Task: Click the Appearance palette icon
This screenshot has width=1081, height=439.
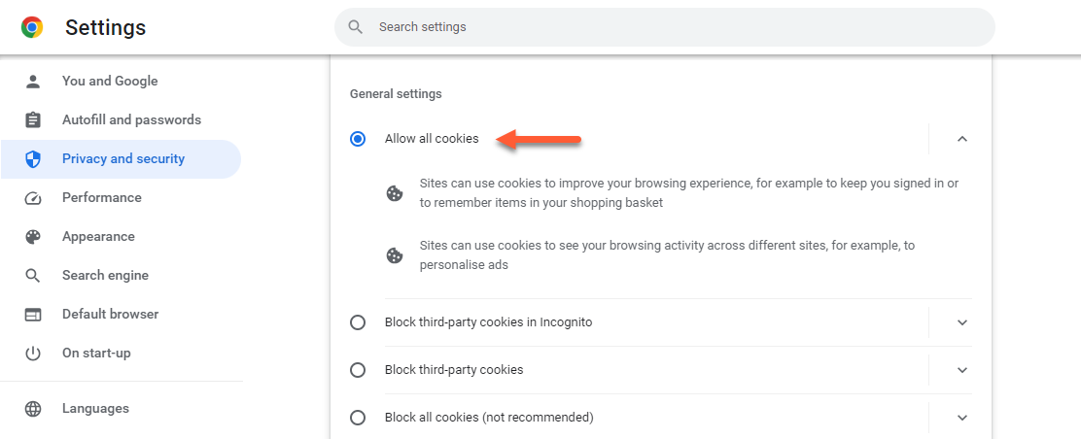Action: tap(33, 237)
